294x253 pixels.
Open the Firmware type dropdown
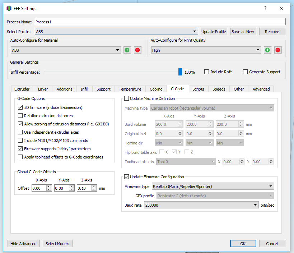pos(213,187)
